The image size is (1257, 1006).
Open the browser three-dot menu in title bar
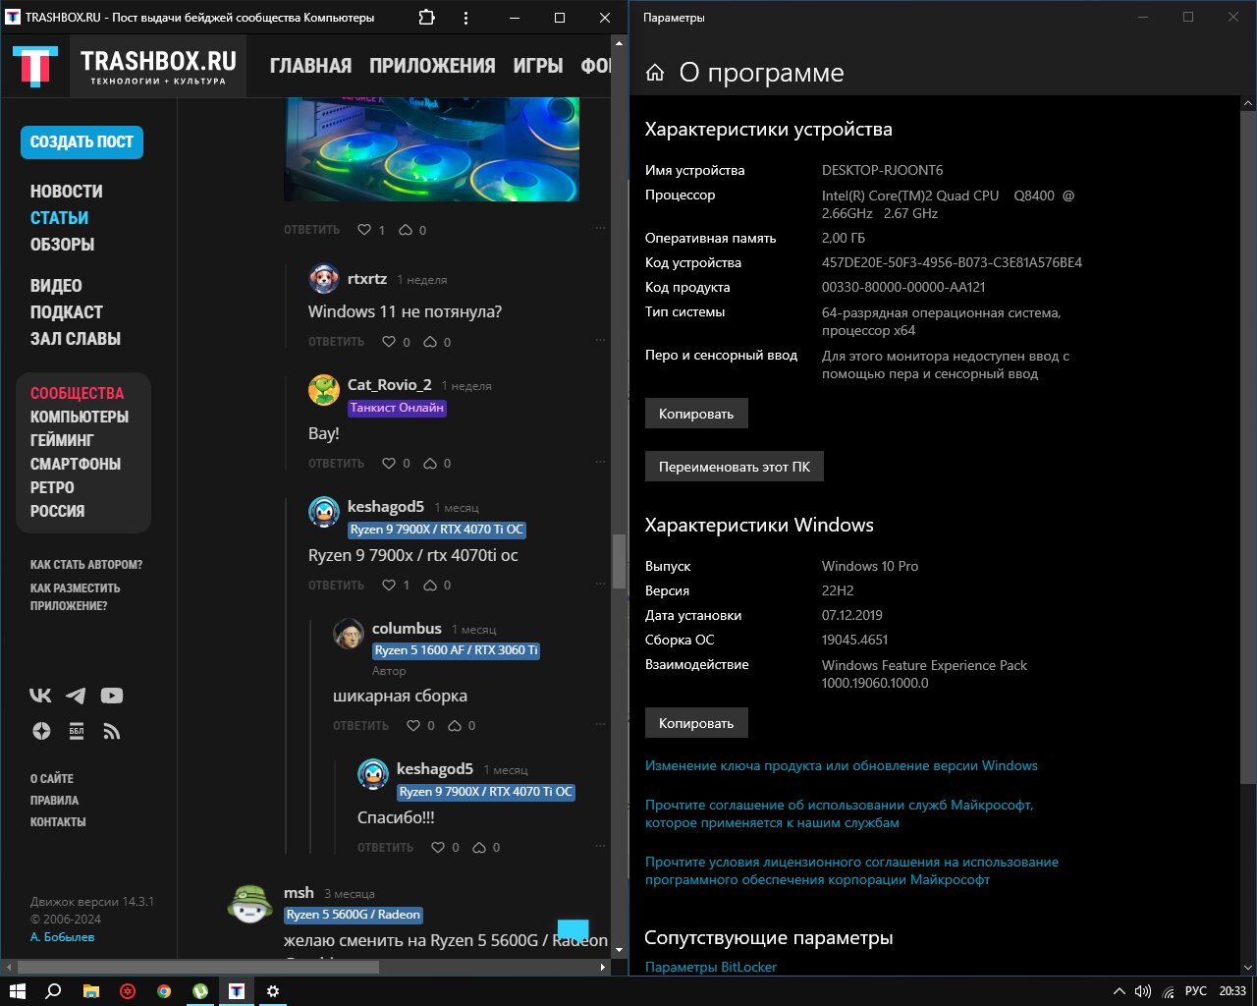pos(465,18)
